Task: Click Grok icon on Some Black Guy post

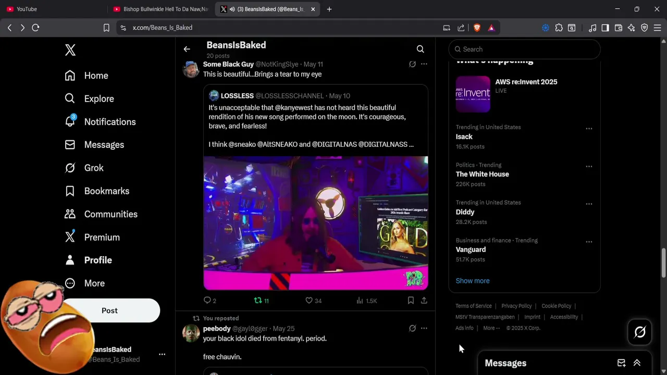Action: tap(412, 64)
